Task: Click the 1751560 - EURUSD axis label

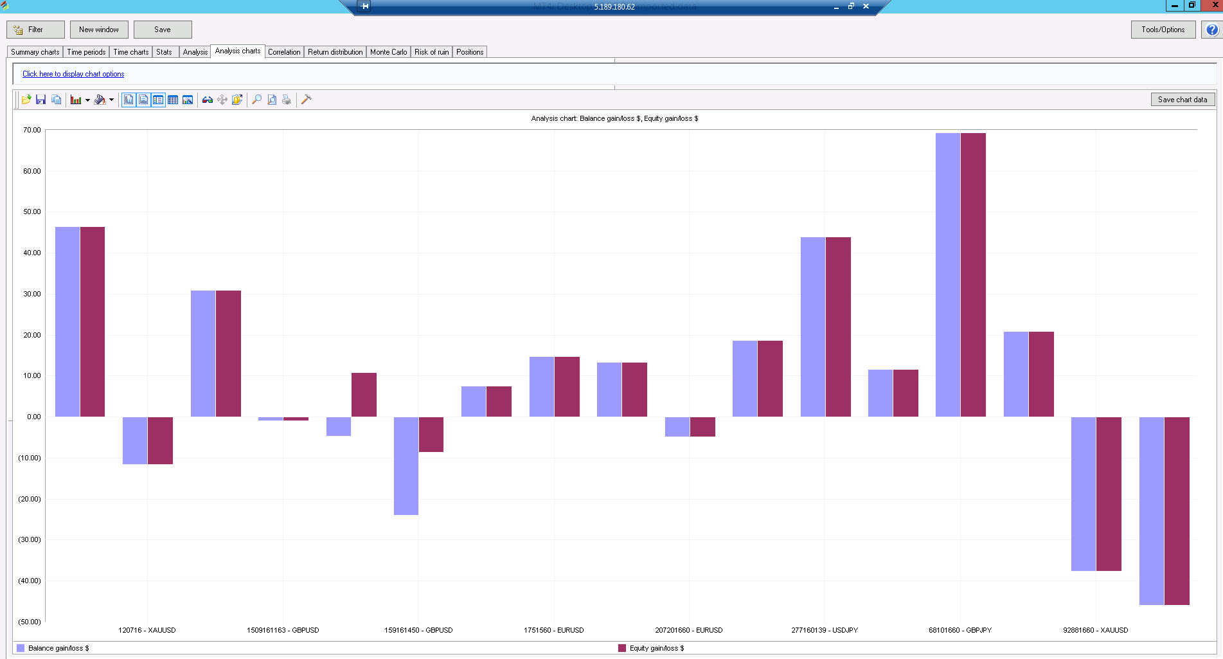Action: [x=554, y=630]
